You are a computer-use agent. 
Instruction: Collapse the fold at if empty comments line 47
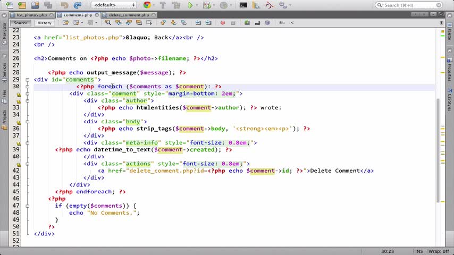28,206
